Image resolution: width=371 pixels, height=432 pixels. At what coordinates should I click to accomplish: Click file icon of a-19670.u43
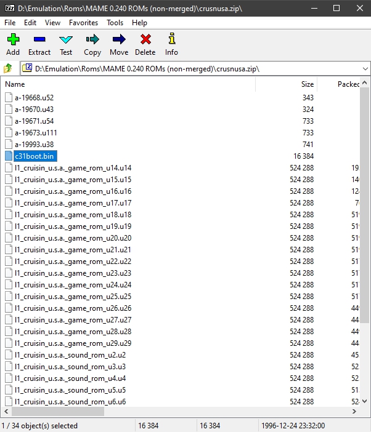pos(9,110)
